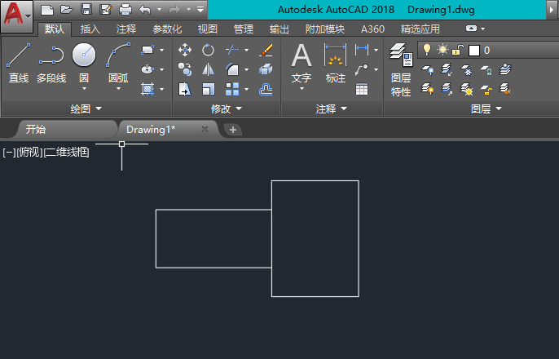
Task: Open Layer Properties (图层特性) manager
Action: [x=401, y=69]
